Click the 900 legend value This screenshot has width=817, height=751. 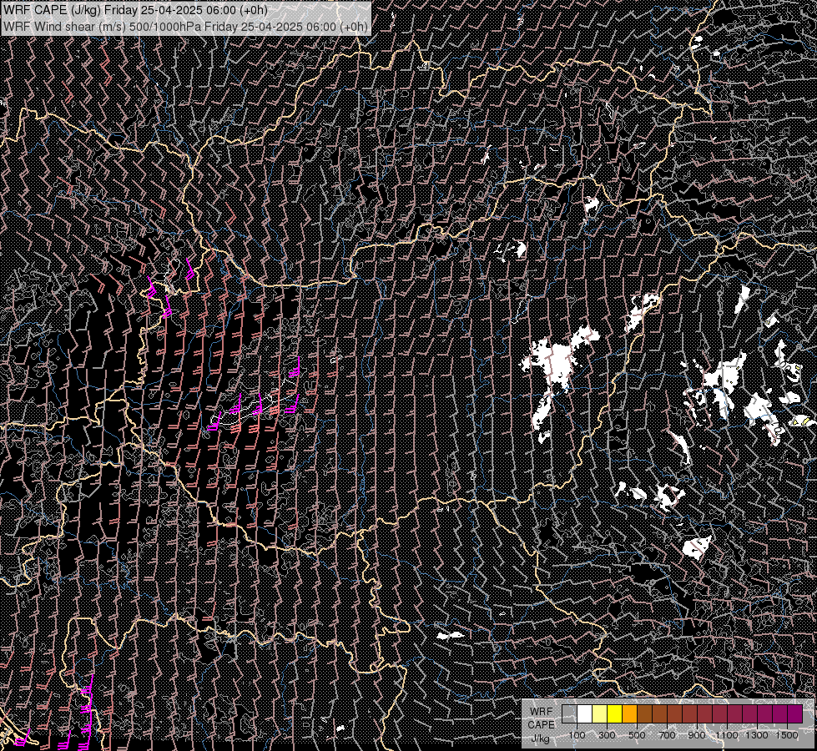697,735
